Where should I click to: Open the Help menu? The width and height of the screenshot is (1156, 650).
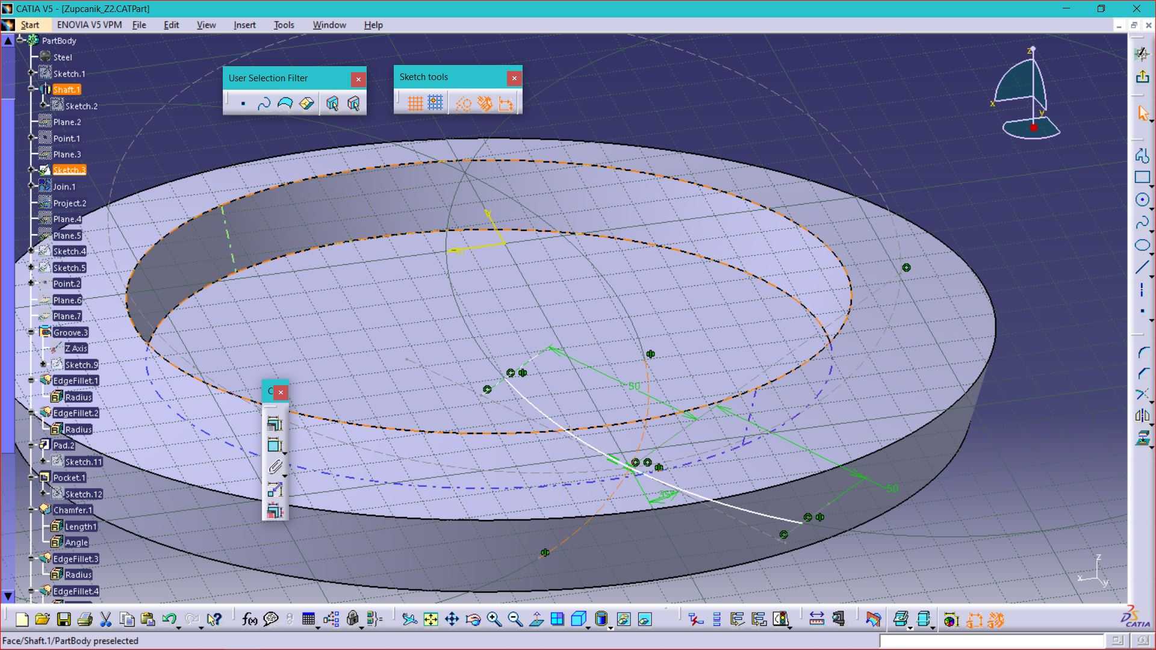[x=373, y=25]
